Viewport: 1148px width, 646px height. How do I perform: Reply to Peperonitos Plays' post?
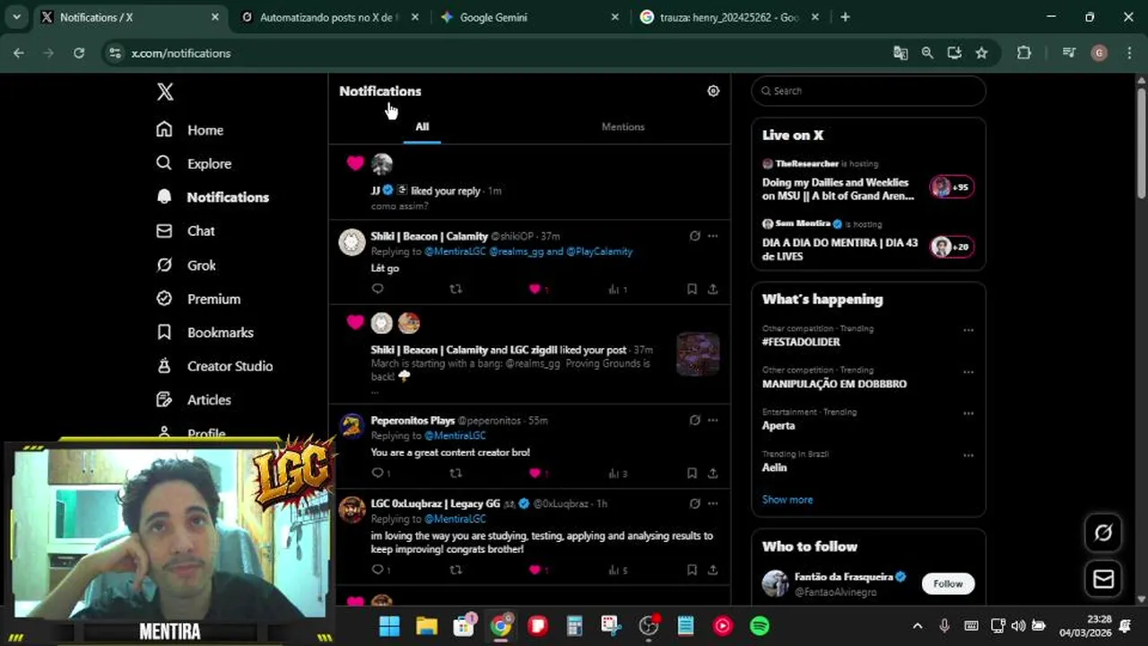tap(380, 473)
